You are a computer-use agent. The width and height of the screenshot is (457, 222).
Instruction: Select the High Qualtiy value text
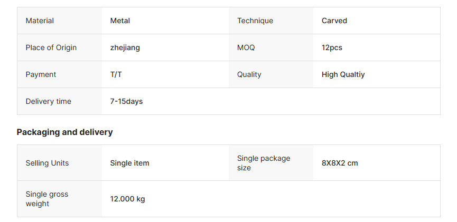coord(343,74)
